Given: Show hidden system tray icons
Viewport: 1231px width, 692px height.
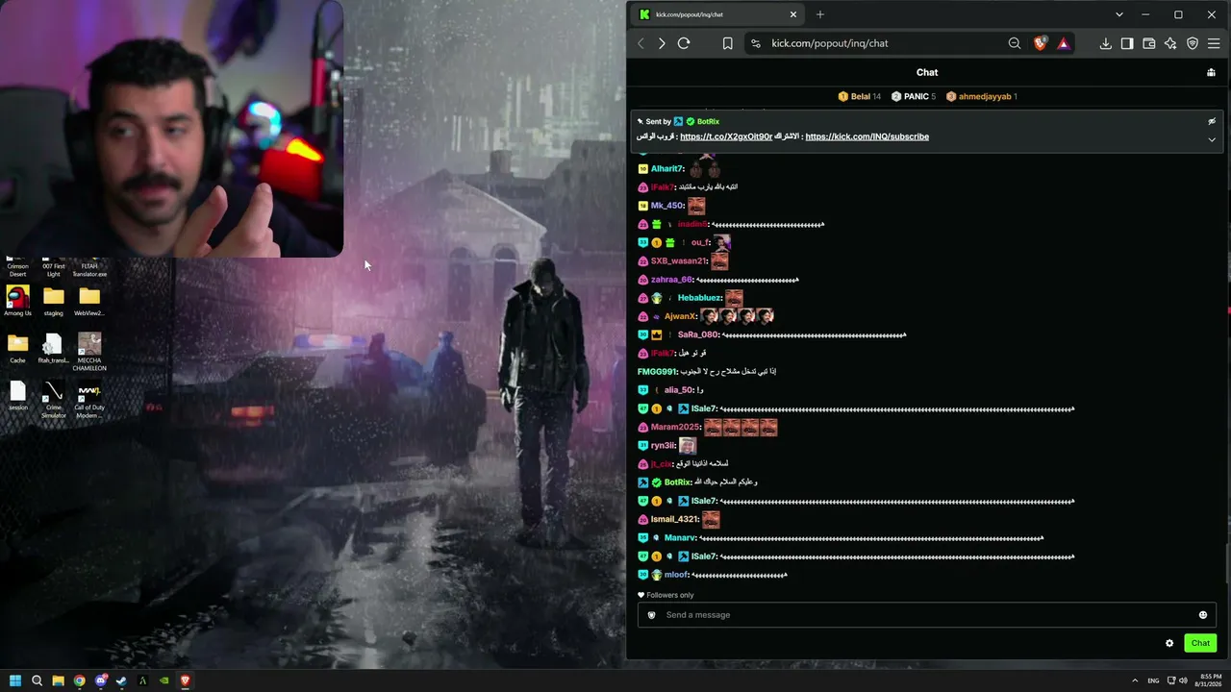Looking at the screenshot, I should 1135,680.
